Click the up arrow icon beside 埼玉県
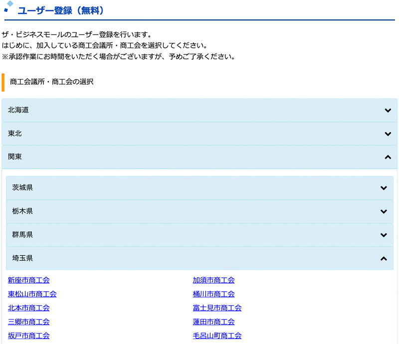Screen dimensions: 399x344 pos(384,258)
